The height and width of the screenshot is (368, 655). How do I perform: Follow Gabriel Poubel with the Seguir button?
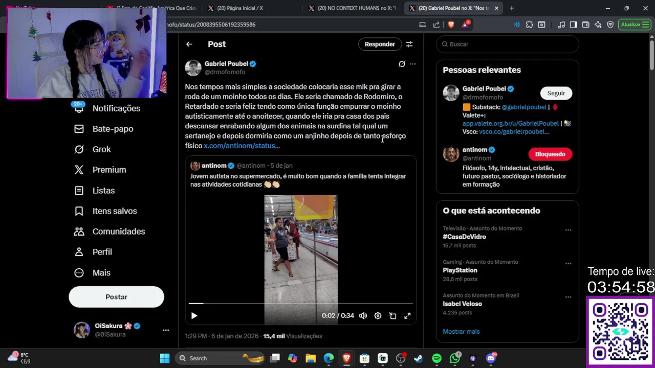(556, 94)
